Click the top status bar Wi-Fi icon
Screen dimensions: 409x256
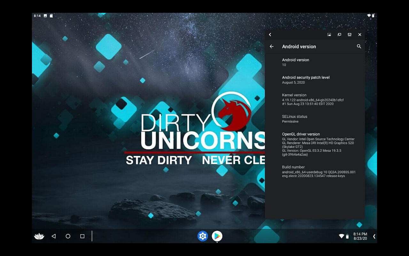point(369,16)
